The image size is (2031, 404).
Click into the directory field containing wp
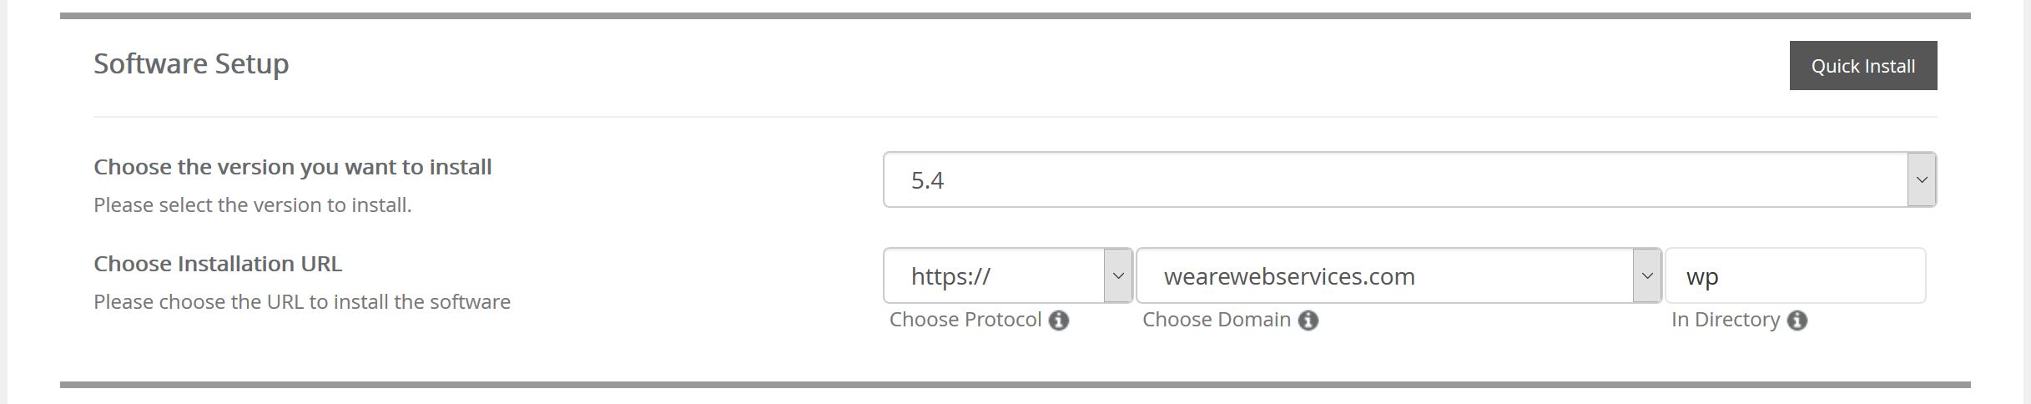(x=1796, y=275)
